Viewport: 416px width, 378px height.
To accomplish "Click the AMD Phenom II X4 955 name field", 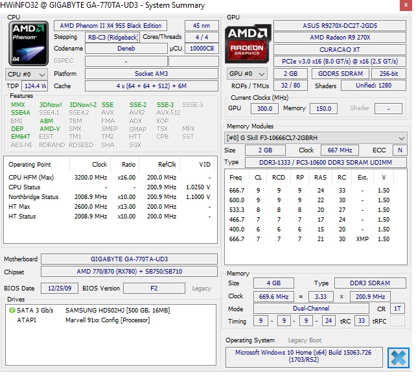I will coord(110,26).
